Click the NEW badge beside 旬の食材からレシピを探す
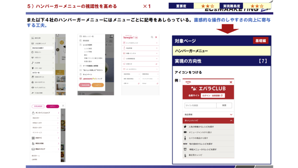Image resolution: width=298 pixels, height=168 pixels. click(x=185, y=144)
